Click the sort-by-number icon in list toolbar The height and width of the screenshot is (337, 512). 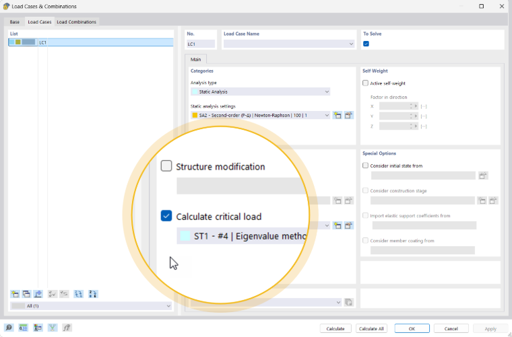pos(93,294)
